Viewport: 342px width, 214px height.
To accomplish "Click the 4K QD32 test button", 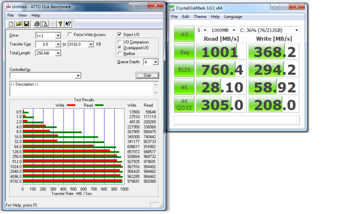I will click(x=184, y=104).
